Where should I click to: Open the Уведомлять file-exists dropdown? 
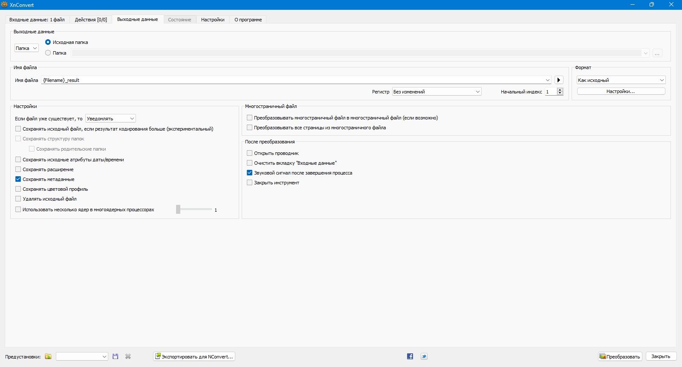pos(110,119)
